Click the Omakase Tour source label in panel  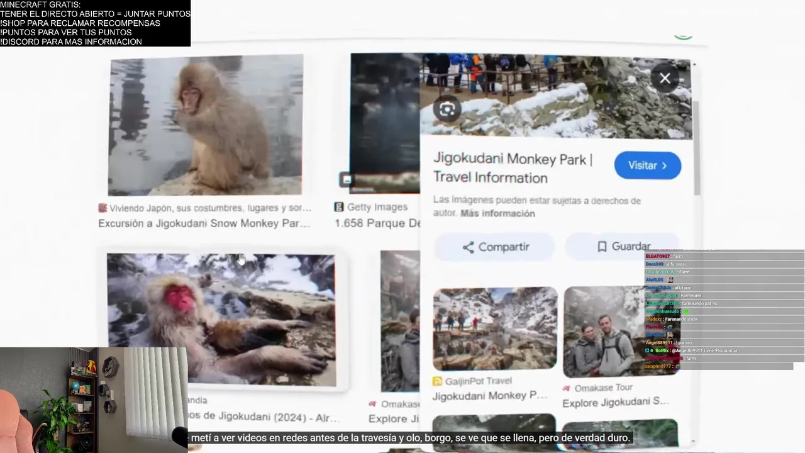coord(603,388)
